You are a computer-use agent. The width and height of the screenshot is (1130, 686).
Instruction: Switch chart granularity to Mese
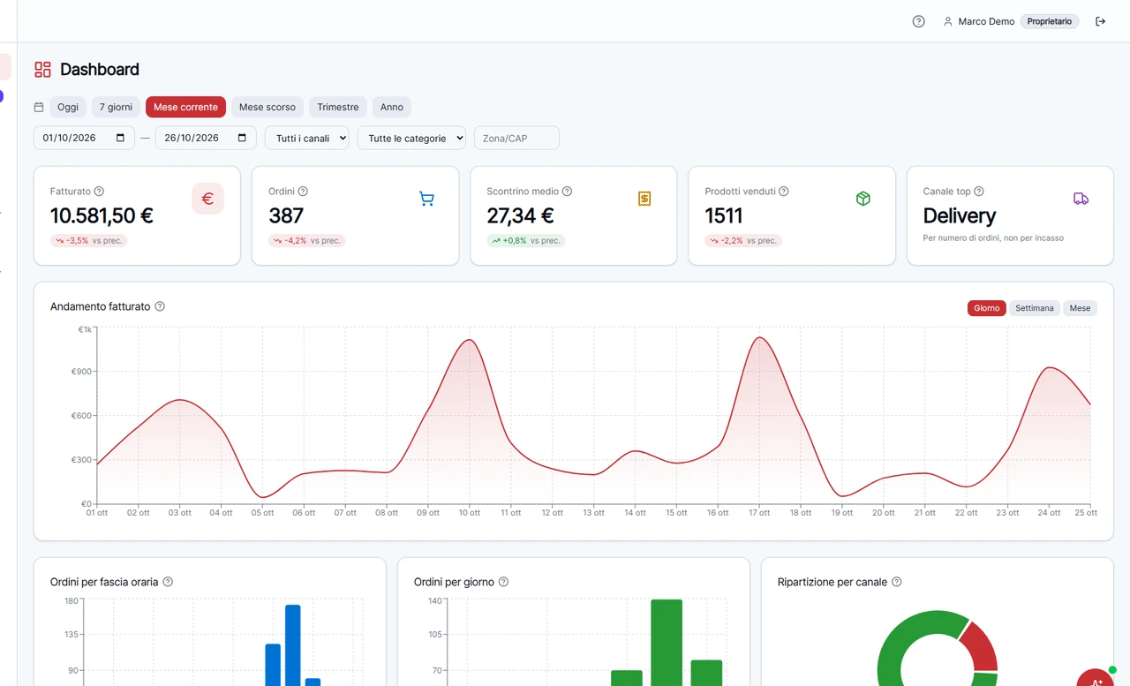click(x=1080, y=308)
